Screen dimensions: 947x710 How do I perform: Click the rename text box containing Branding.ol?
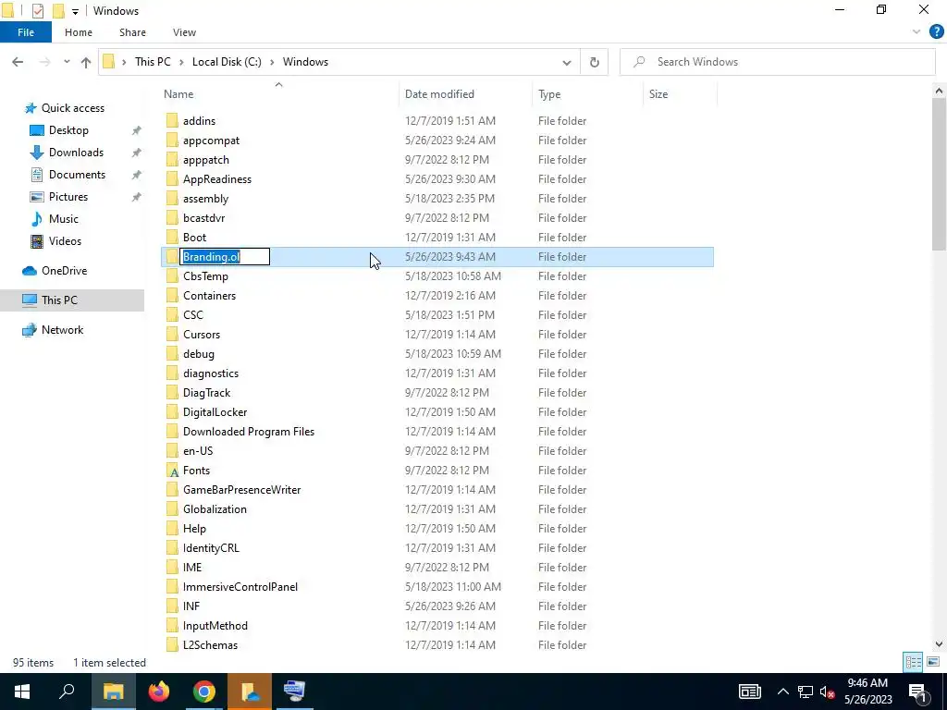pyautogui.click(x=225, y=257)
